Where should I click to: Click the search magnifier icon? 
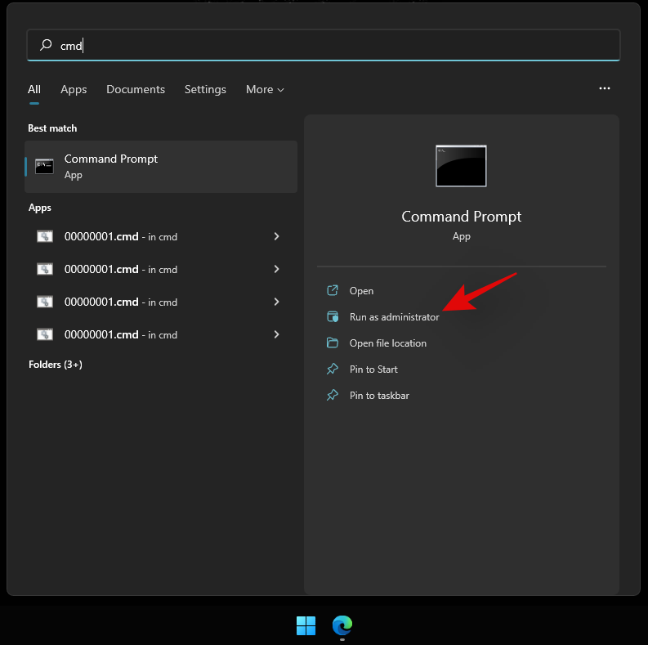[46, 46]
